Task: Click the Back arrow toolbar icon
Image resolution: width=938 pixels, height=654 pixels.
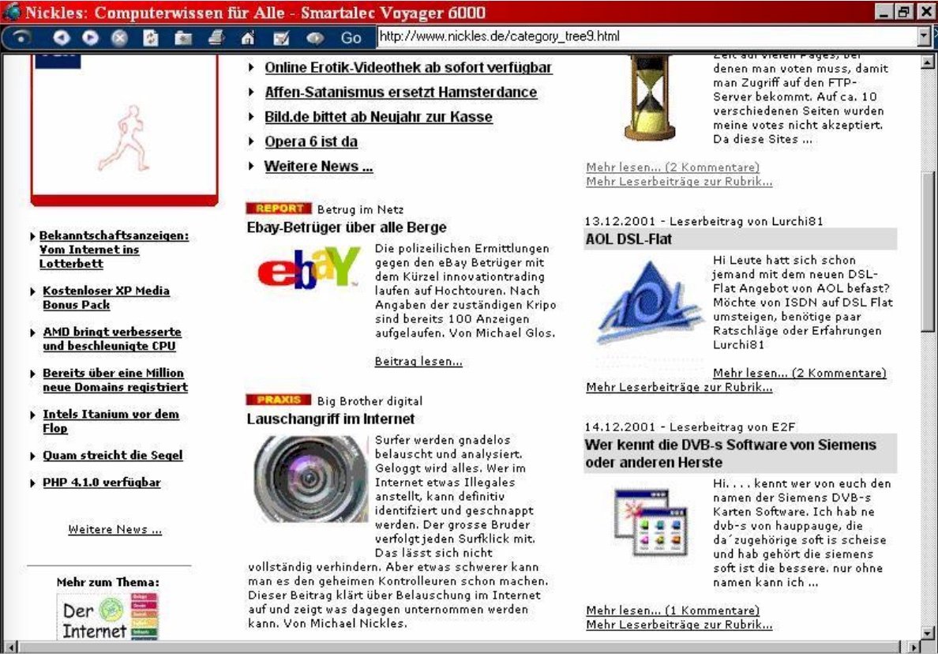Action: 61,38
